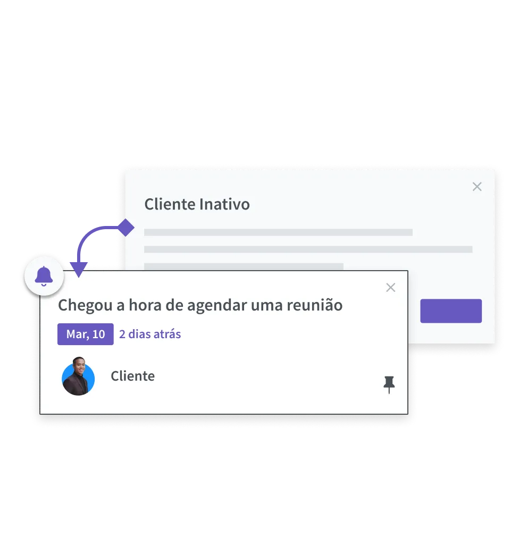Screen dimensions: 519x553
Task: Open the Cliente name label
Action: (133, 376)
